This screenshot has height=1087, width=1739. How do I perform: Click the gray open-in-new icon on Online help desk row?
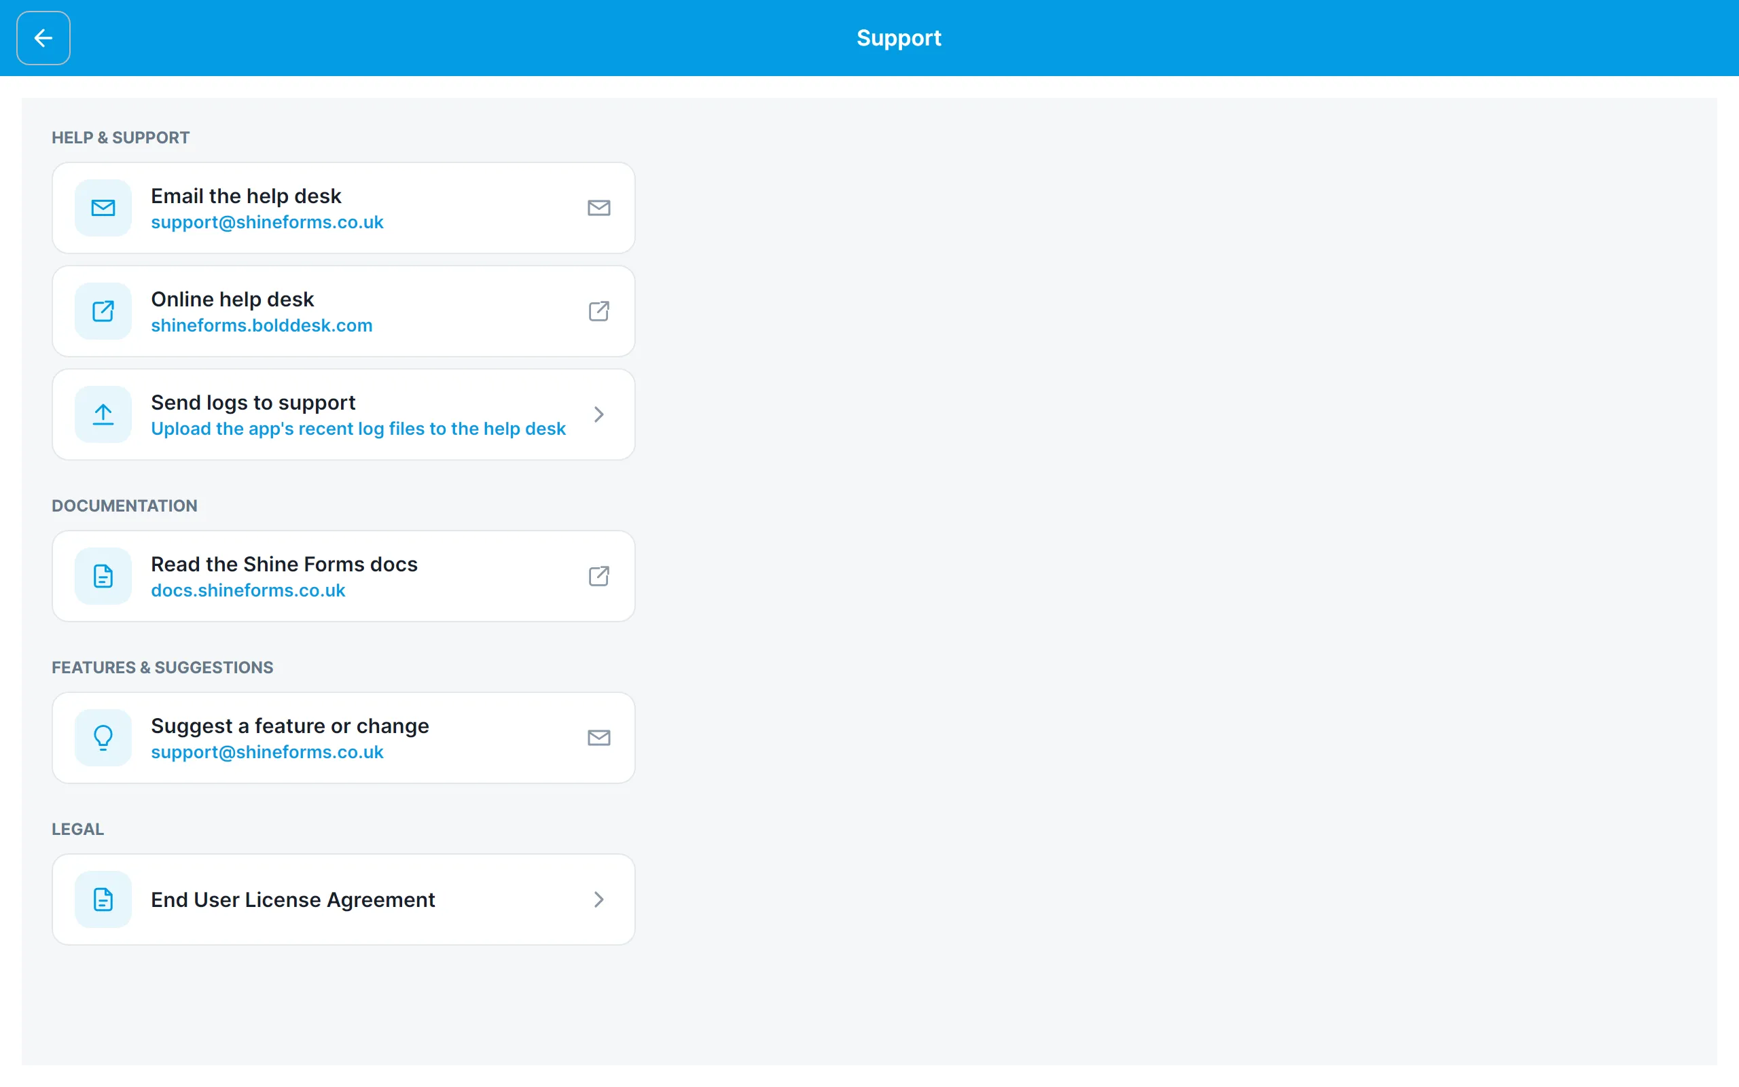coord(598,311)
